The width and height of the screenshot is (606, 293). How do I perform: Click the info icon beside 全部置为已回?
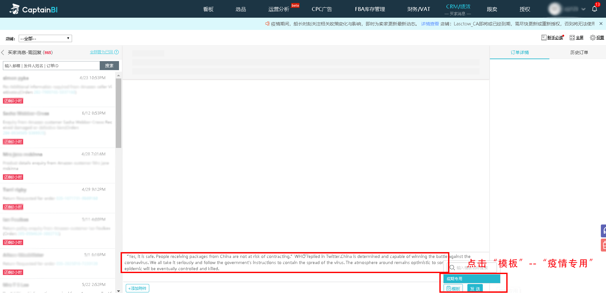[116, 52]
